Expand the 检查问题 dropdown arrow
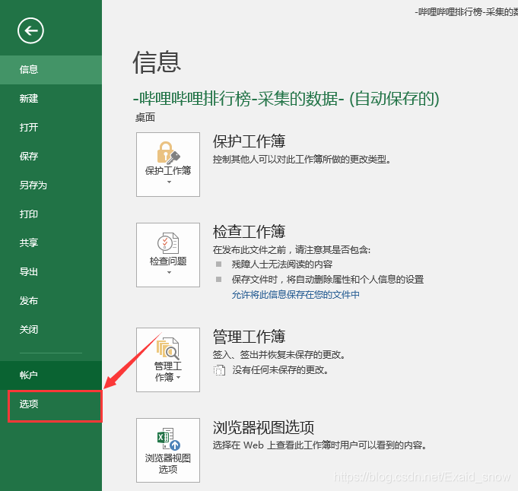The width and height of the screenshot is (518, 491). 169,272
